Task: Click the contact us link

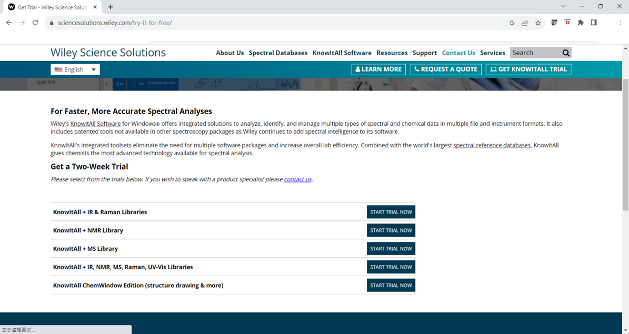Action: (297, 179)
